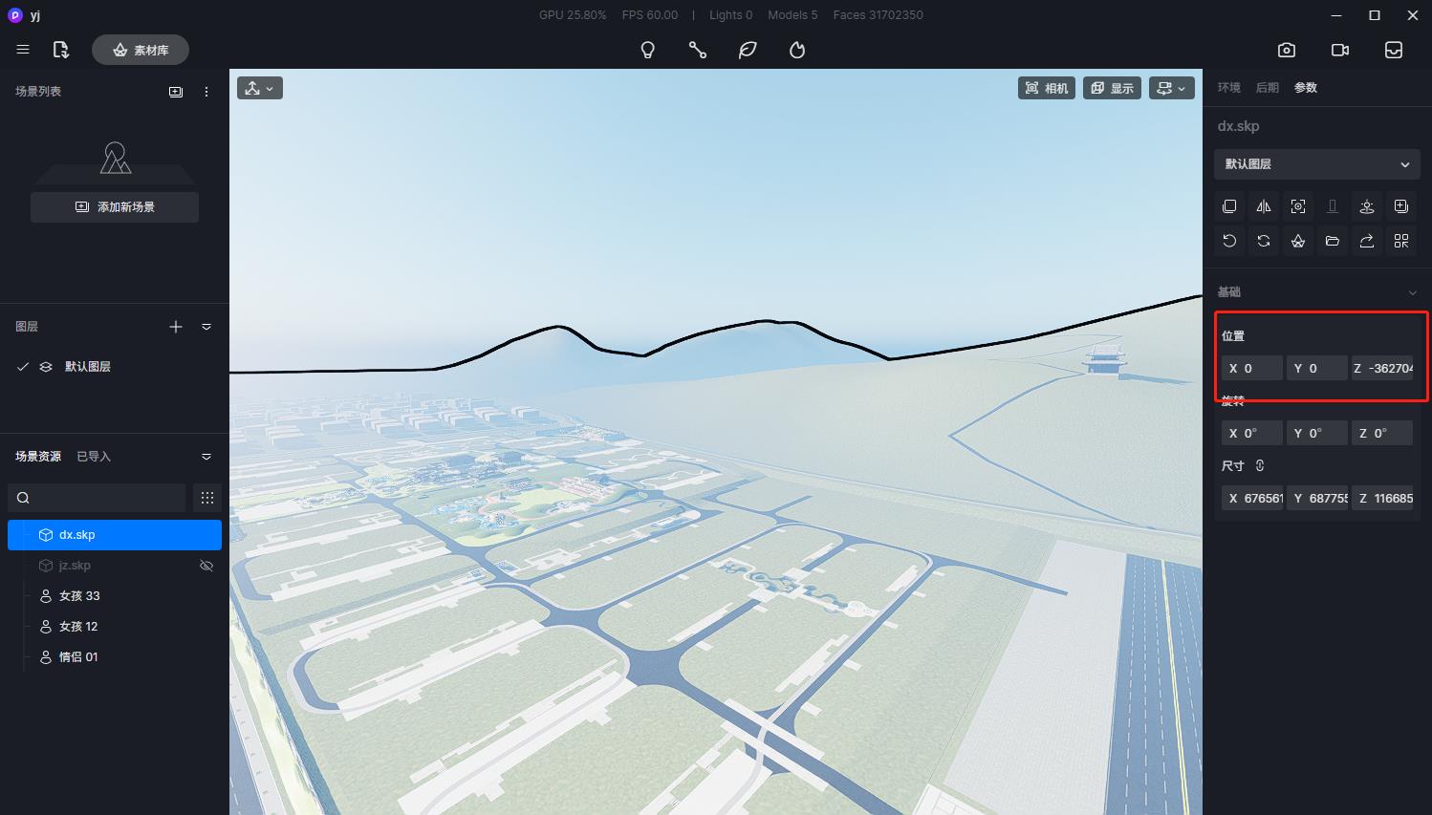The height and width of the screenshot is (815, 1432).
Task: Edit the 尺寸 X value field
Action: 1252,498
